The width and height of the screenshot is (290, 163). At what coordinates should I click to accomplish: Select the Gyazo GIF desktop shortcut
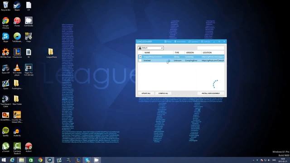click(5, 69)
